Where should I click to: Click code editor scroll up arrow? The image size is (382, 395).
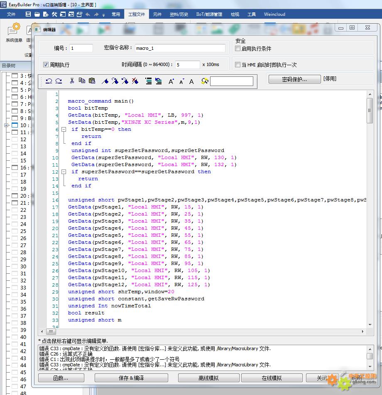pyautogui.click(x=370, y=94)
